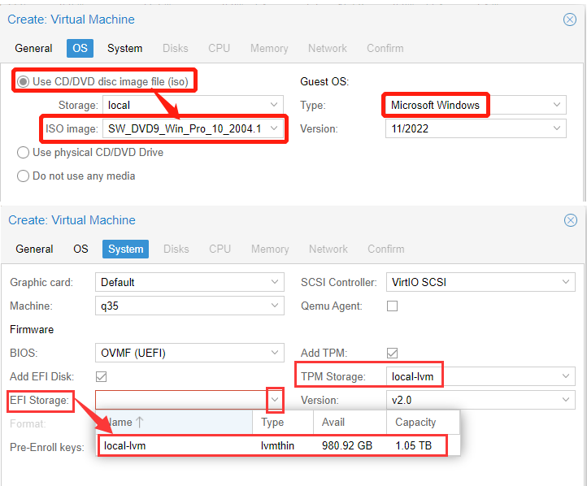The height and width of the screenshot is (486, 587).
Task: Open SCSI Controller dropdown showing VirtIO SCSI
Action: coord(480,283)
